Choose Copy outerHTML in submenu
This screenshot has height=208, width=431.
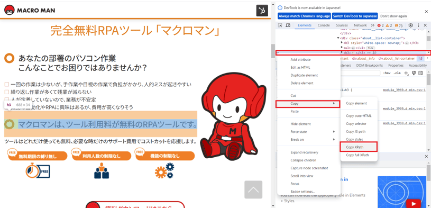pyautogui.click(x=359, y=116)
